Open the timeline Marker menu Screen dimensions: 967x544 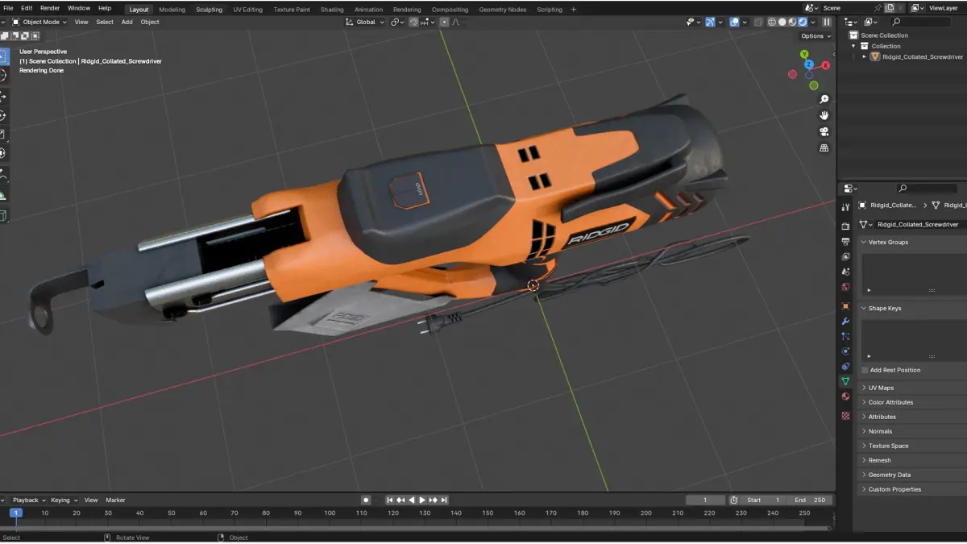click(115, 500)
